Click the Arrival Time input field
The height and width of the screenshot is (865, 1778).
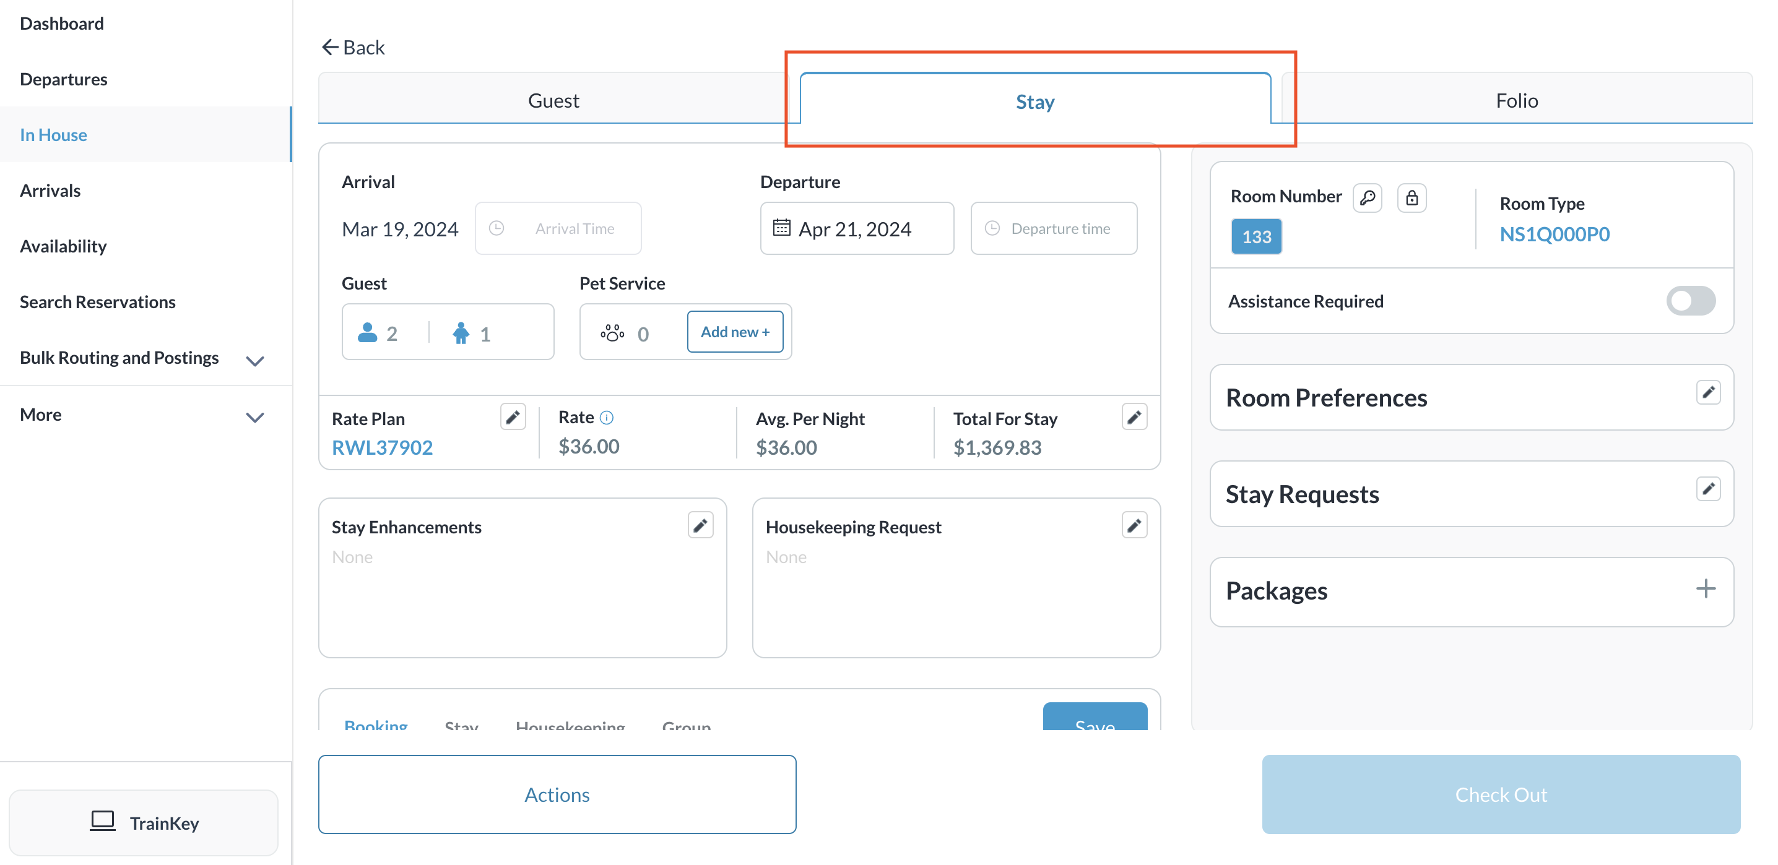click(x=558, y=228)
